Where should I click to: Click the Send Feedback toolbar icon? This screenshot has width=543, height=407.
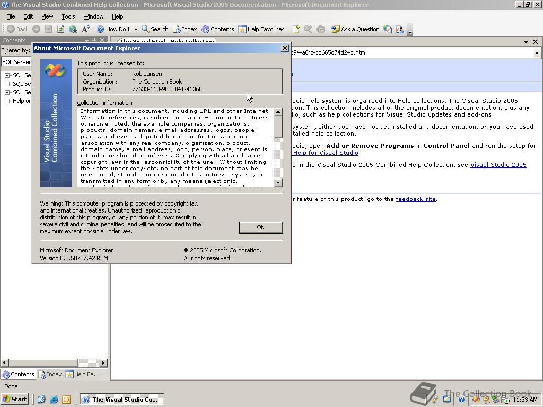point(400,30)
